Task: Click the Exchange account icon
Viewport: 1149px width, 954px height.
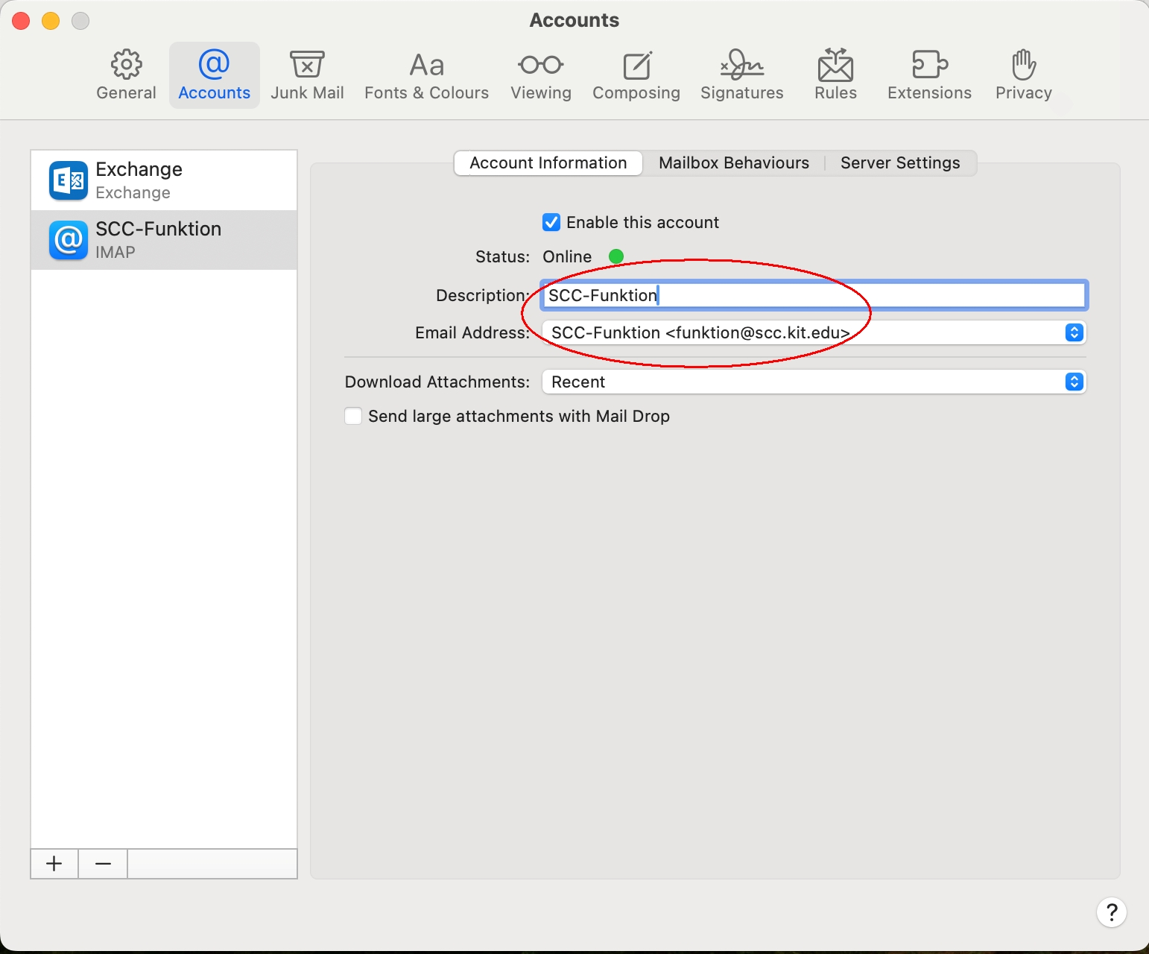Action: [x=69, y=180]
